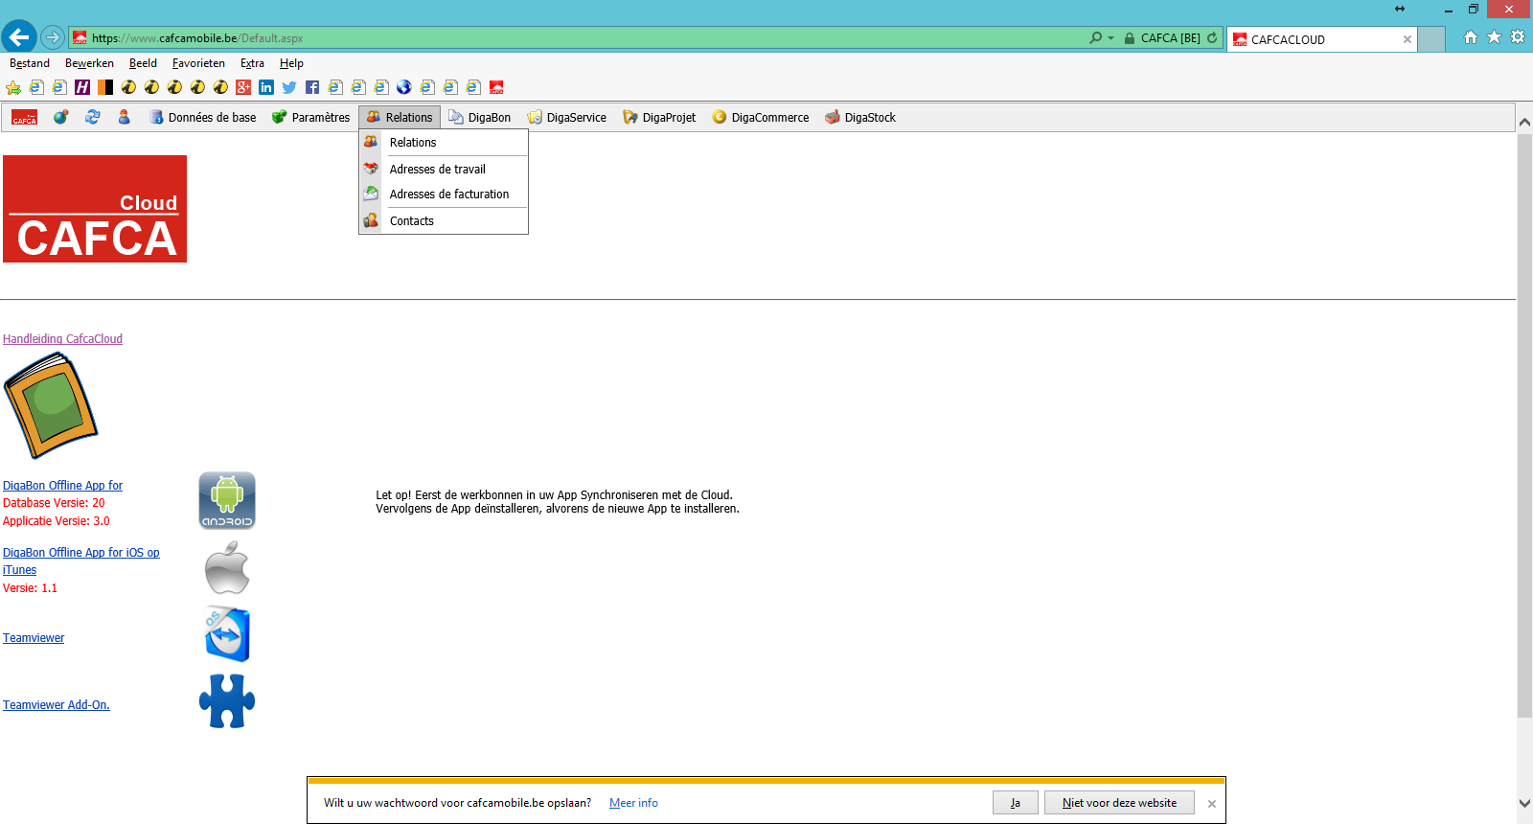Screen dimensions: 1533x824
Task: Open the Bewerken menu
Action: (x=89, y=63)
